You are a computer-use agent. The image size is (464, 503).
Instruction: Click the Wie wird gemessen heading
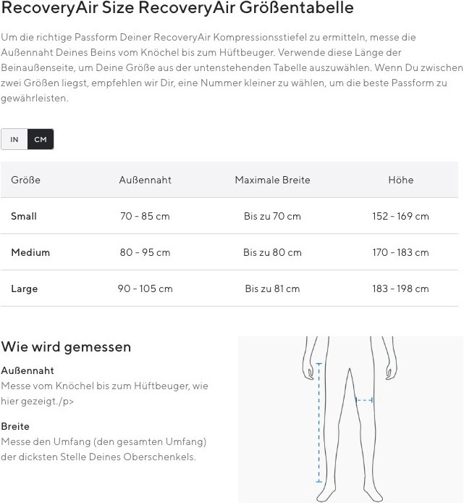(66, 346)
